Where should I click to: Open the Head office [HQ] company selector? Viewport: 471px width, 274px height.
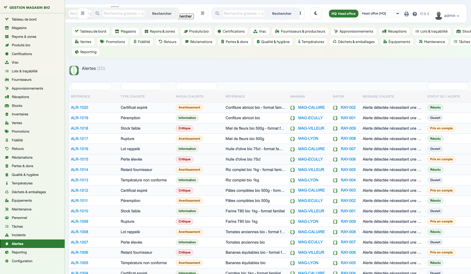[380, 13]
